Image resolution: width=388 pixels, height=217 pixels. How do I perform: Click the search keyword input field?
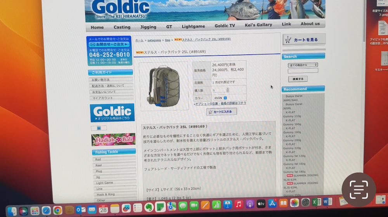[x=303, y=71]
